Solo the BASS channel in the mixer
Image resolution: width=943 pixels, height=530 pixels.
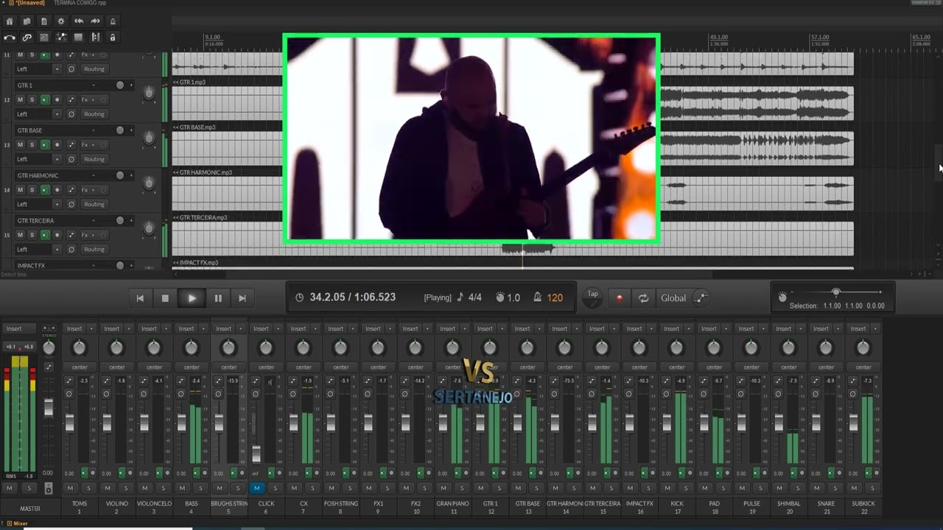(200, 488)
